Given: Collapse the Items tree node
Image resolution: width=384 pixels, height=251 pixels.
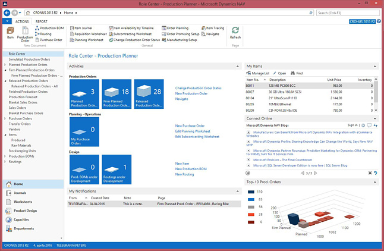Looking at the screenshot, I should [5, 135].
